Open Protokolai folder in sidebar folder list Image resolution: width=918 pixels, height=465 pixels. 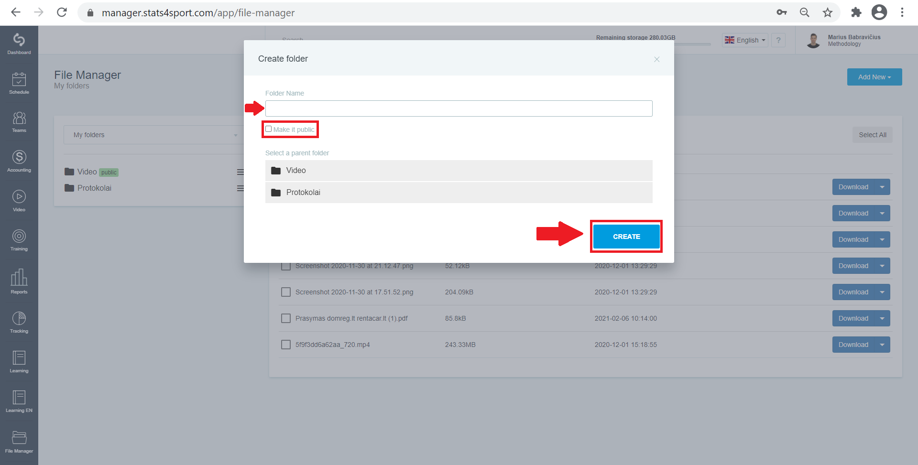[x=88, y=188]
